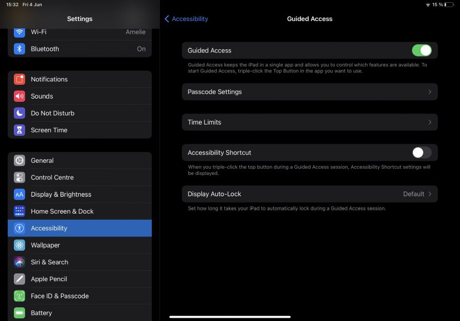
Task: Tap the General gear icon
Action: [x=19, y=161]
